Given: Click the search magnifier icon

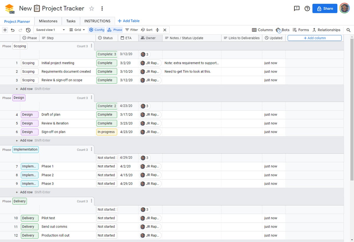Looking at the screenshot, I should [x=349, y=30].
